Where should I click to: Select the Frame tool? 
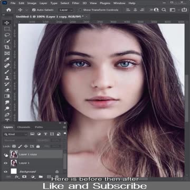[7, 53]
